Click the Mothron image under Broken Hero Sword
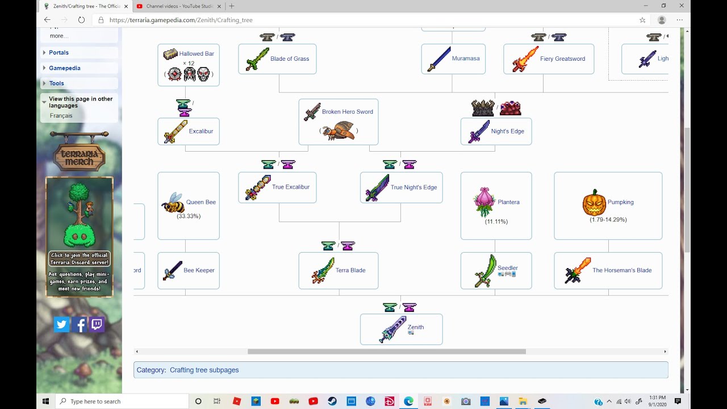The height and width of the screenshot is (409, 727). pos(338,131)
